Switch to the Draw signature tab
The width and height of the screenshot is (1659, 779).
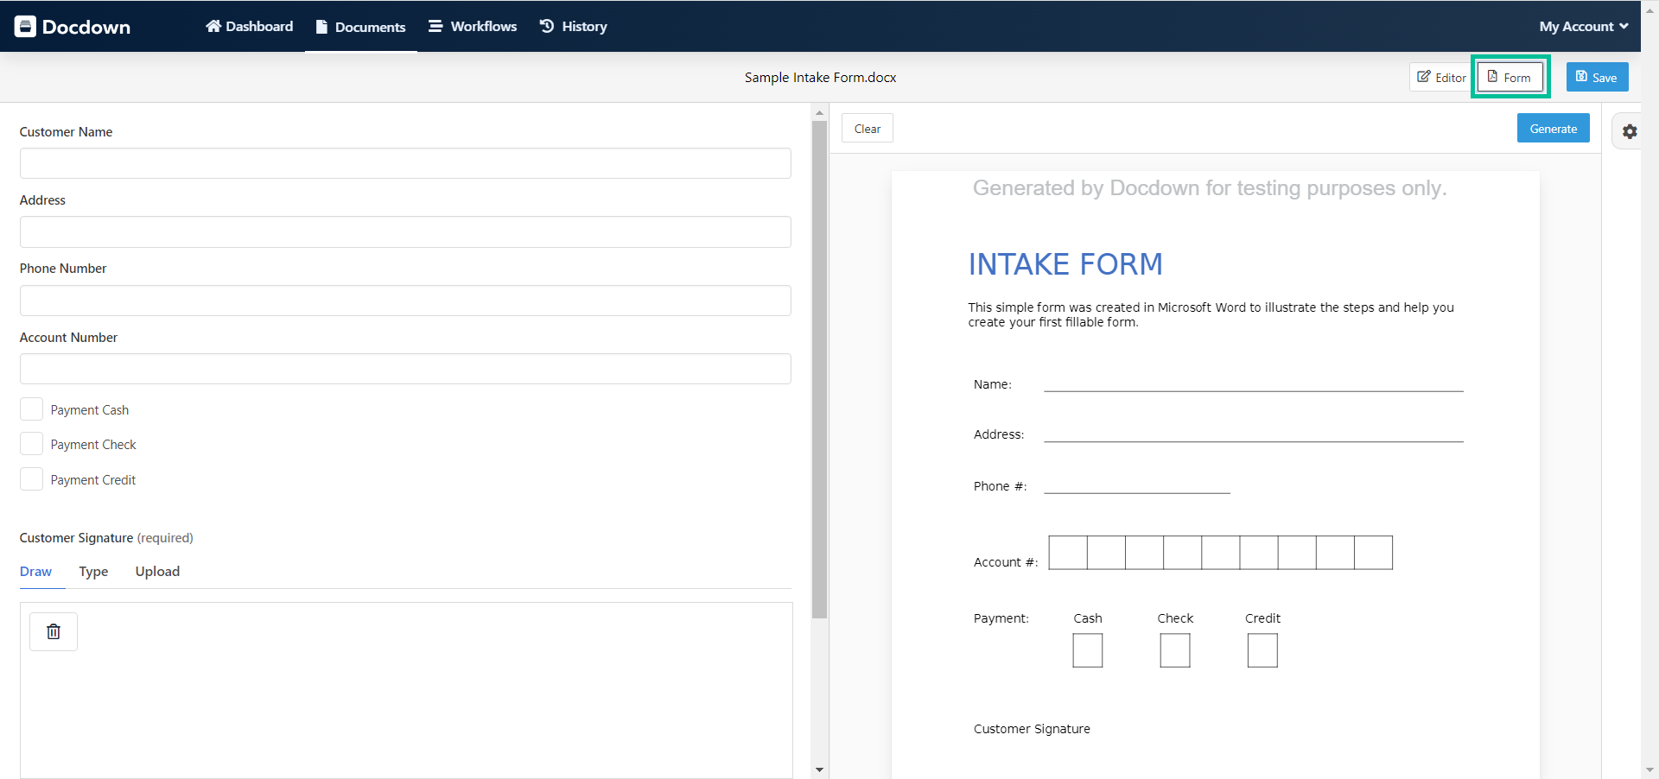pyautogui.click(x=35, y=571)
